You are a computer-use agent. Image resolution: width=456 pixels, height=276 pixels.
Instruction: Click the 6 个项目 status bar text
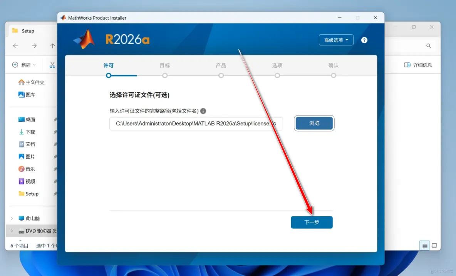pyautogui.click(x=19, y=246)
